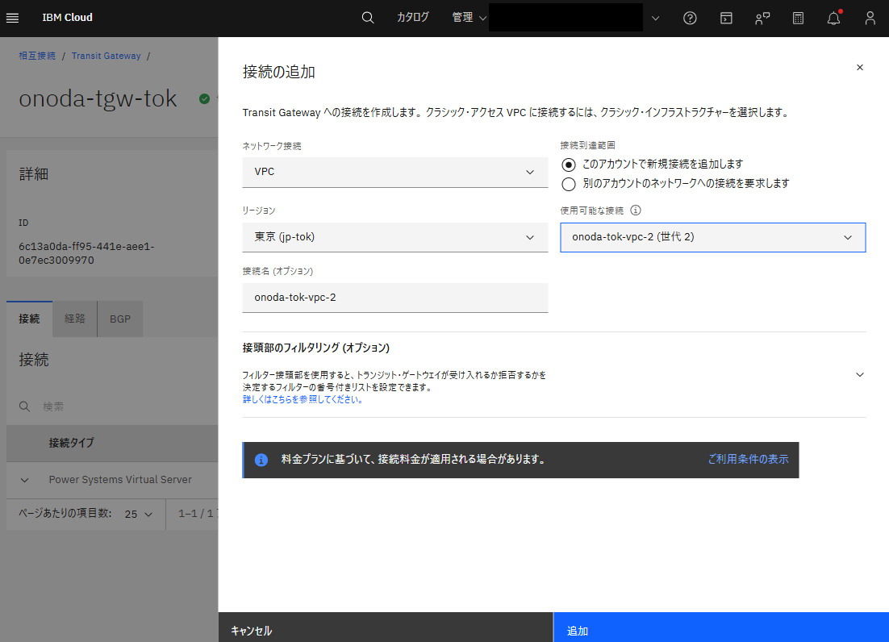This screenshot has width=889, height=642.
Task: Click the 追加 button
Action: pyautogui.click(x=721, y=627)
